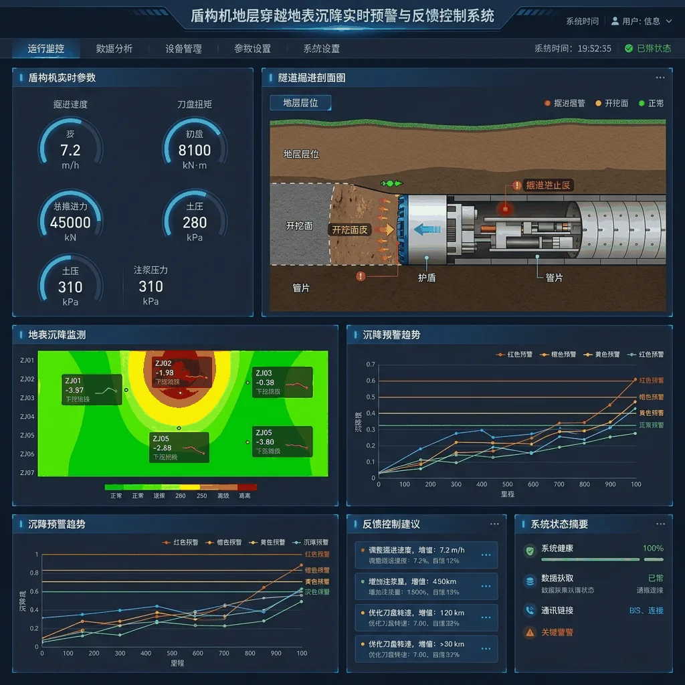
Task: Click the communication link phone icon
Action: [x=530, y=610]
